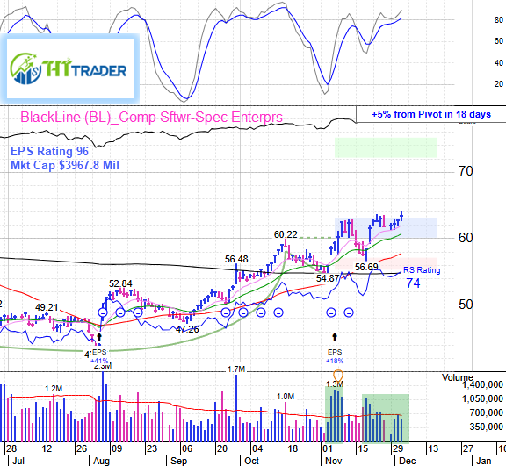Click the black up arrow above EPS +41%
The width and height of the screenshot is (506, 466).
point(99,337)
